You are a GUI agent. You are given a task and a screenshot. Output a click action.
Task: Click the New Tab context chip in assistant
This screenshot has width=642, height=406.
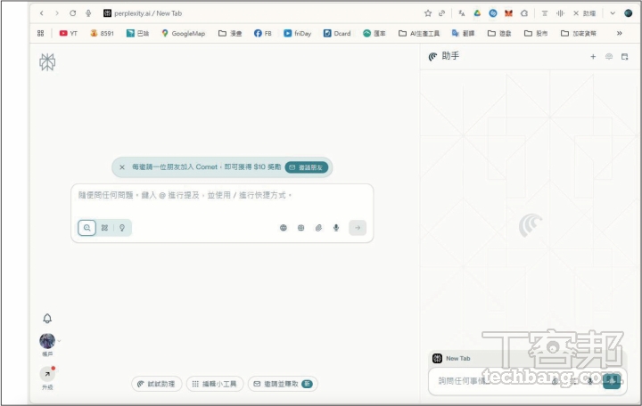[x=452, y=358]
